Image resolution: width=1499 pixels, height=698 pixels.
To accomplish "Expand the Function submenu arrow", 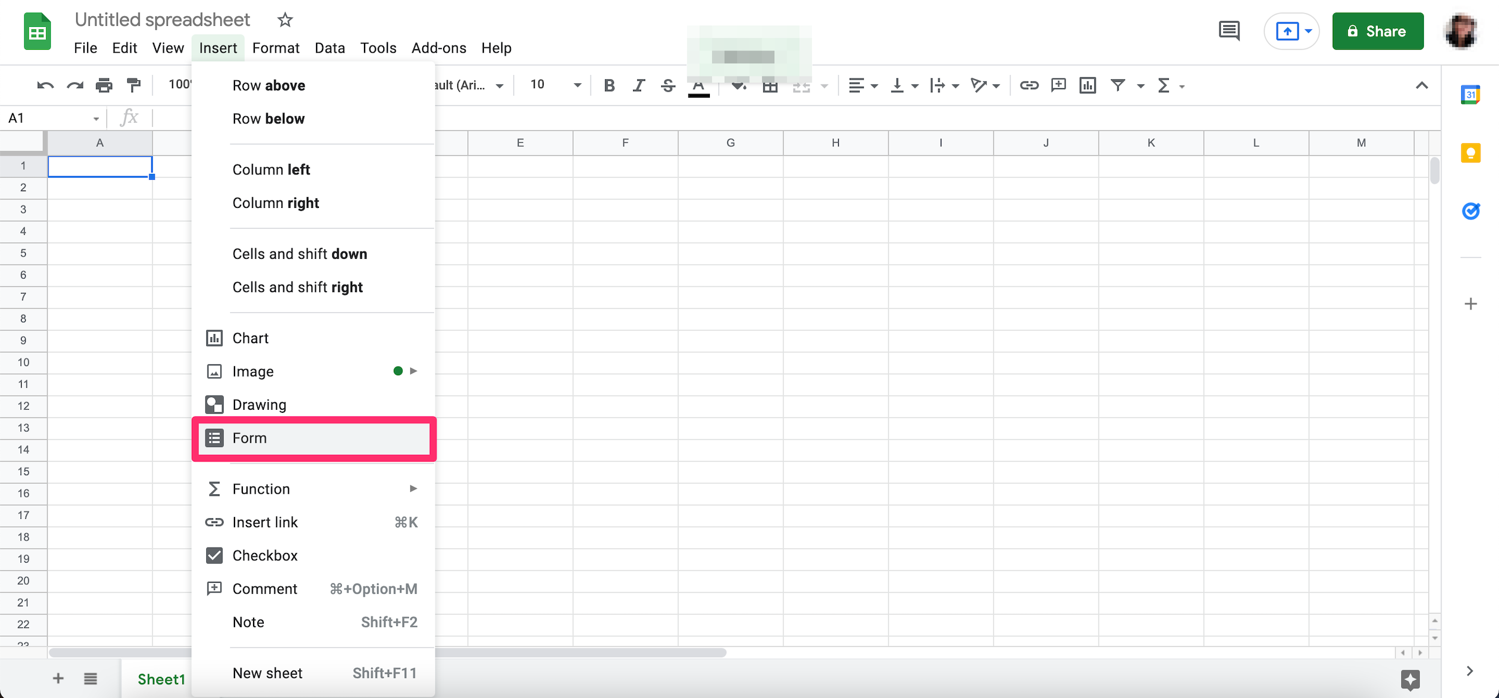I will coord(413,488).
